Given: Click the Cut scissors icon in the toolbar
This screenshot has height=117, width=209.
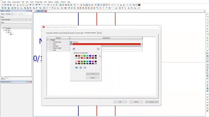Looking at the screenshot, I should pos(18,5).
